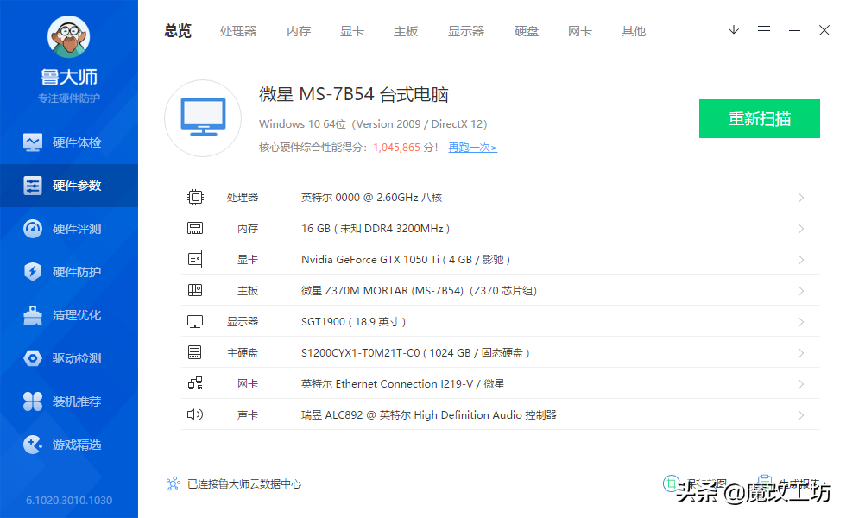Click the 鲁大师 avatar logo

[68, 36]
